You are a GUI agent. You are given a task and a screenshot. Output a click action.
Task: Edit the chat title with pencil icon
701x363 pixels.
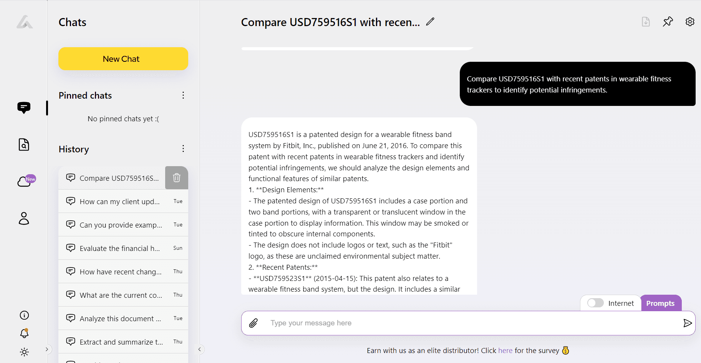[430, 22]
